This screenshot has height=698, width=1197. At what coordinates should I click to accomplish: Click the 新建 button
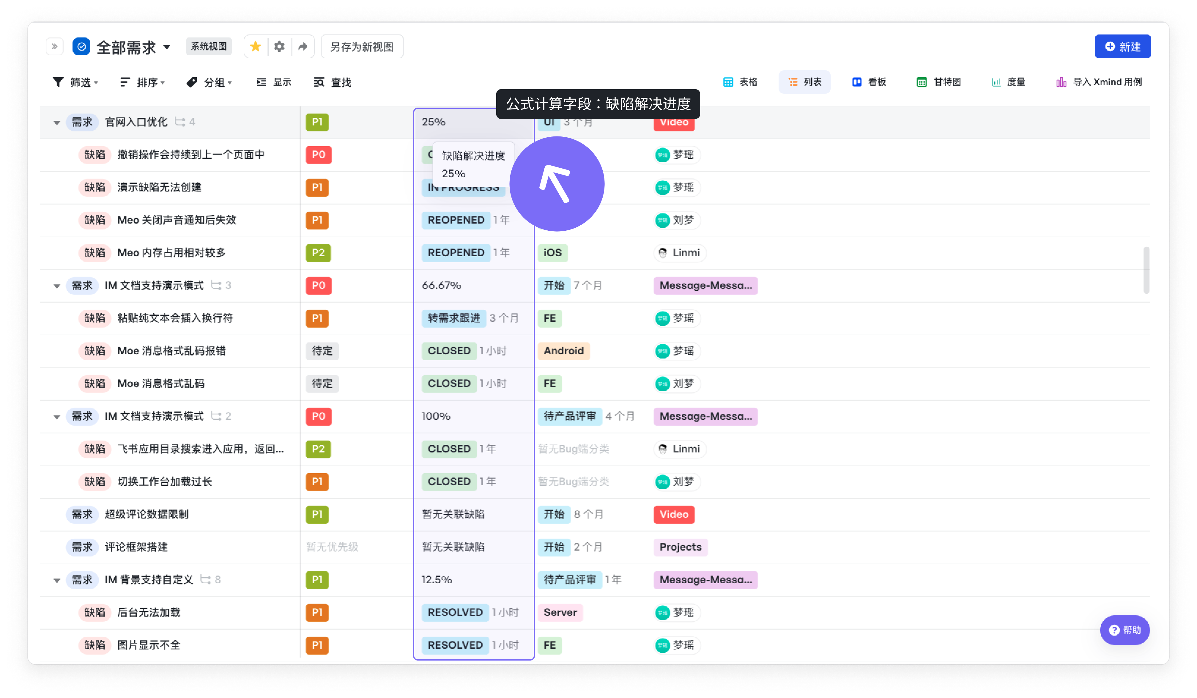point(1122,47)
